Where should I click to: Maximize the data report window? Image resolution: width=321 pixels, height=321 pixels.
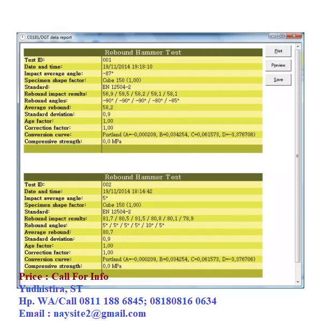coord(282,36)
